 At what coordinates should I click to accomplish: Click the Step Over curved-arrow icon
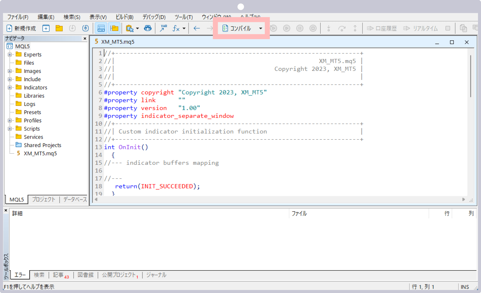point(342,28)
